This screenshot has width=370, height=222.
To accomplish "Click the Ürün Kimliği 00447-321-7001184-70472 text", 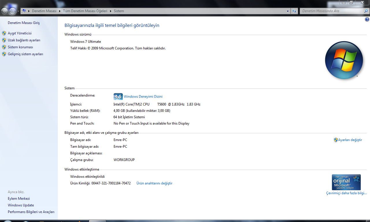I will (100, 183).
